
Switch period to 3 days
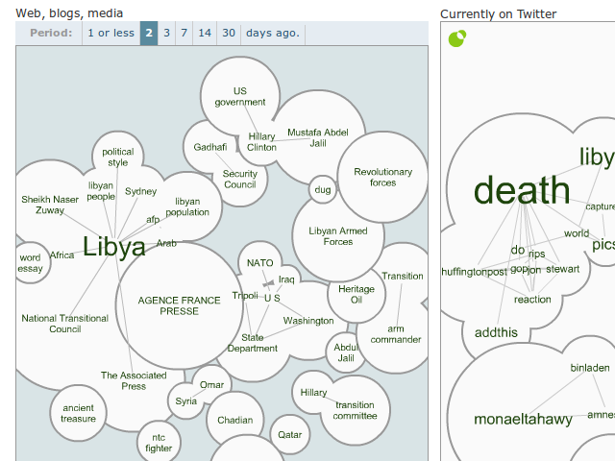pyautogui.click(x=166, y=34)
